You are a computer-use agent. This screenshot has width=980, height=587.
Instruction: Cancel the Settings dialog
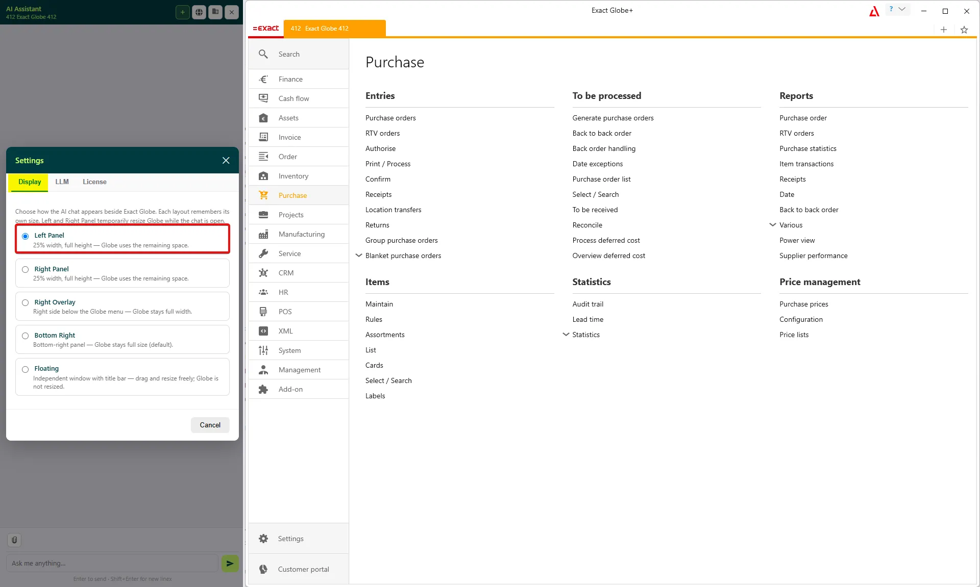point(210,425)
